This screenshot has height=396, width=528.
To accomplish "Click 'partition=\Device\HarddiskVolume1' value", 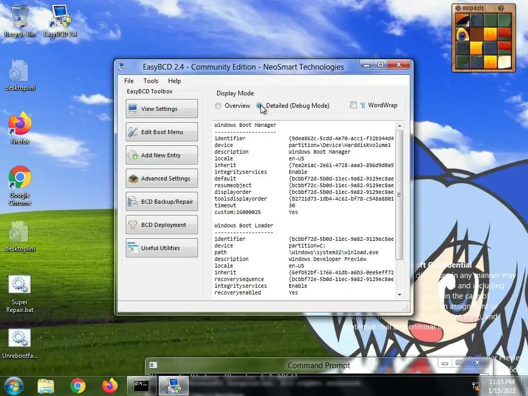I will pyautogui.click(x=339, y=145).
